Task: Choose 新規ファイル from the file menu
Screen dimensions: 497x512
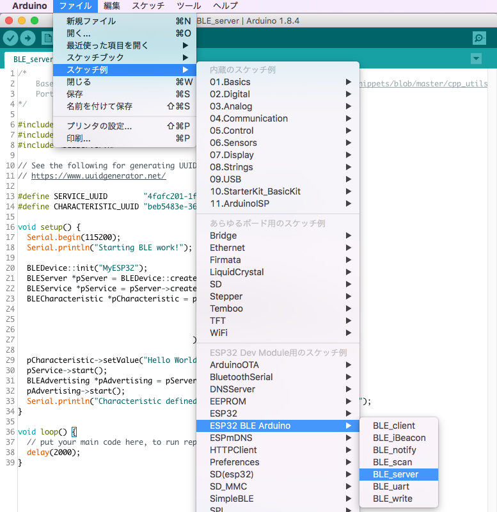Action: (125, 21)
